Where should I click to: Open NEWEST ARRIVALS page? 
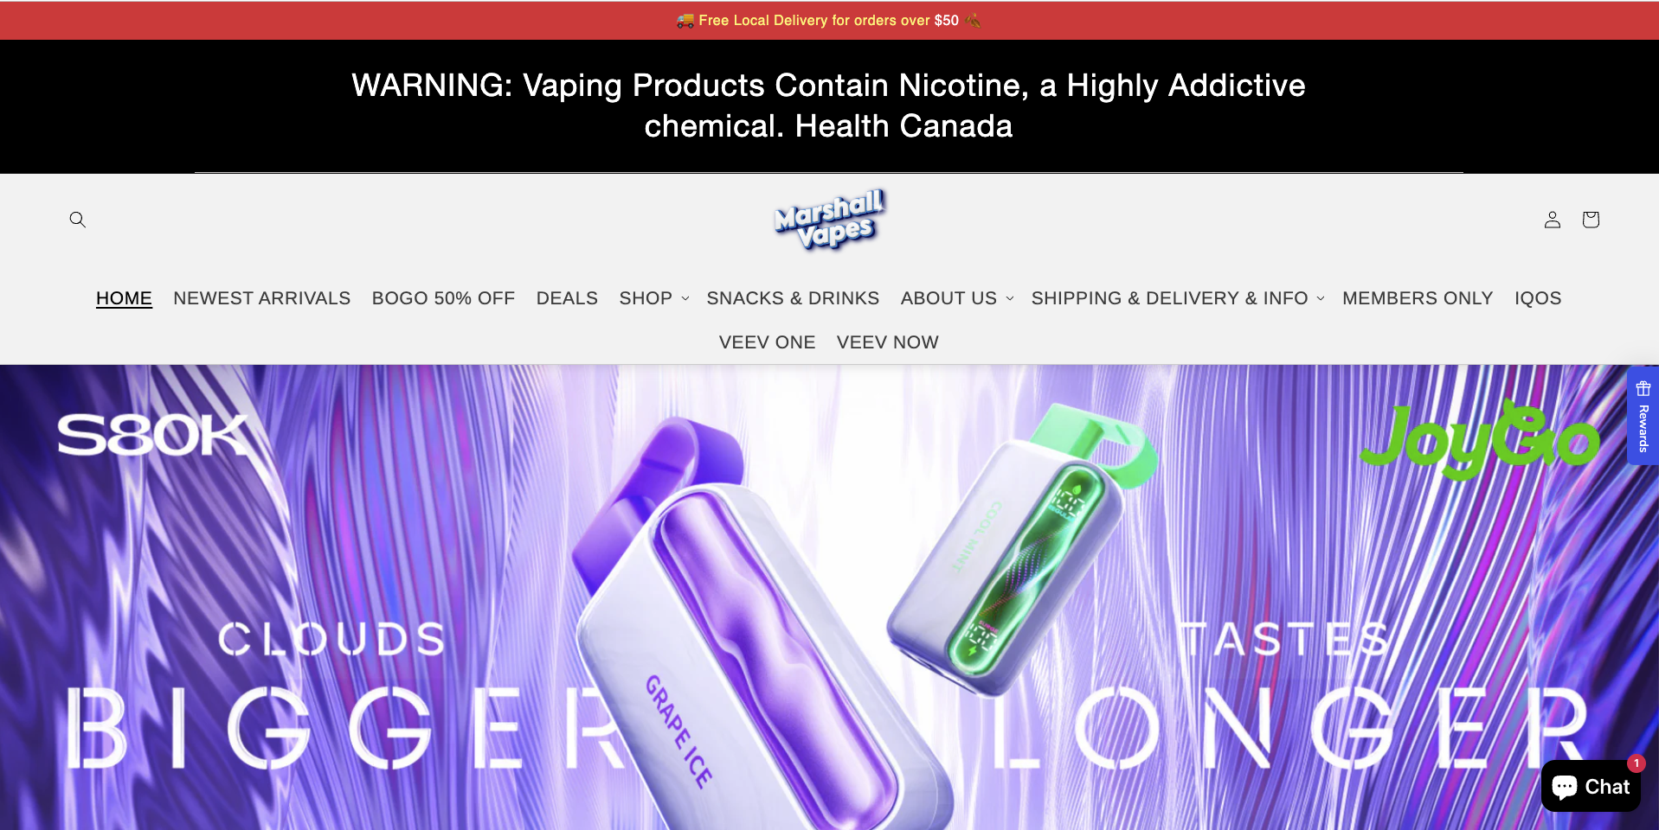tap(261, 298)
